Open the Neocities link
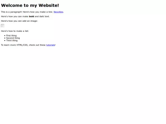The width and height of the screenshot is (166, 124). [x=58, y=12]
